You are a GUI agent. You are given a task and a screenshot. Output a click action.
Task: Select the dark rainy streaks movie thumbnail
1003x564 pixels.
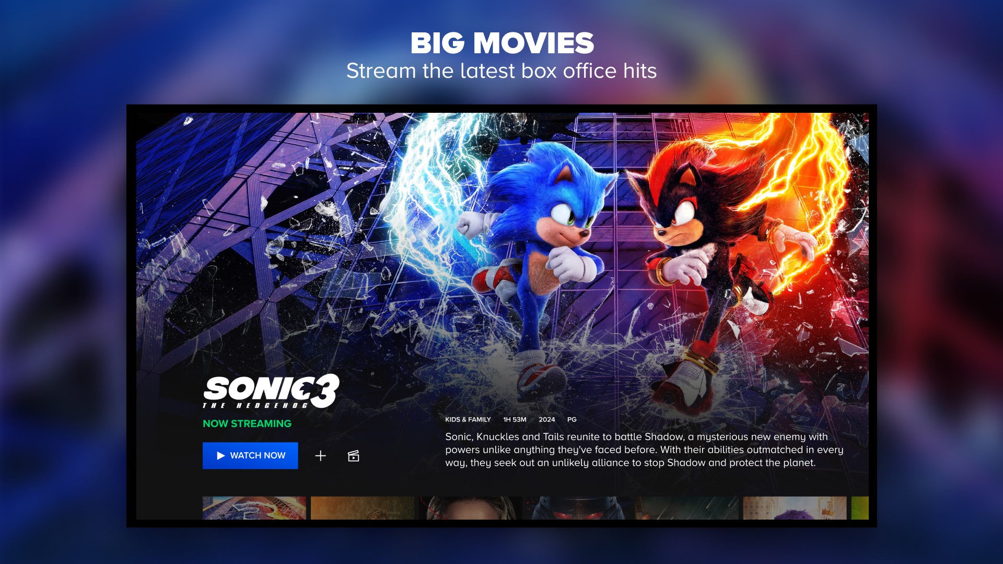(686, 508)
